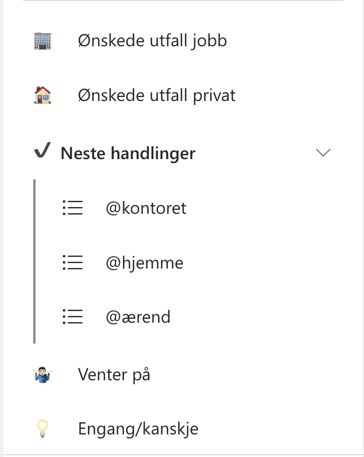Viewport: 364px width, 457px height.
Task: Select the @ærend list label
Action: (138, 317)
